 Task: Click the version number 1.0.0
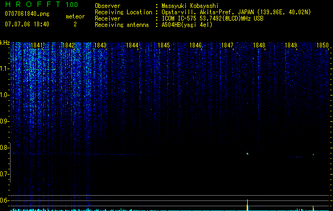pyautogui.click(x=72, y=4)
